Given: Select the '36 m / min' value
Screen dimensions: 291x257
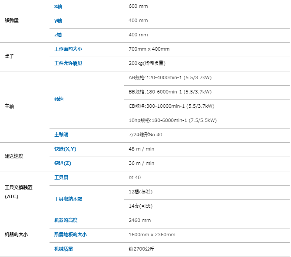Looking at the screenshot, I should pos(142,163).
